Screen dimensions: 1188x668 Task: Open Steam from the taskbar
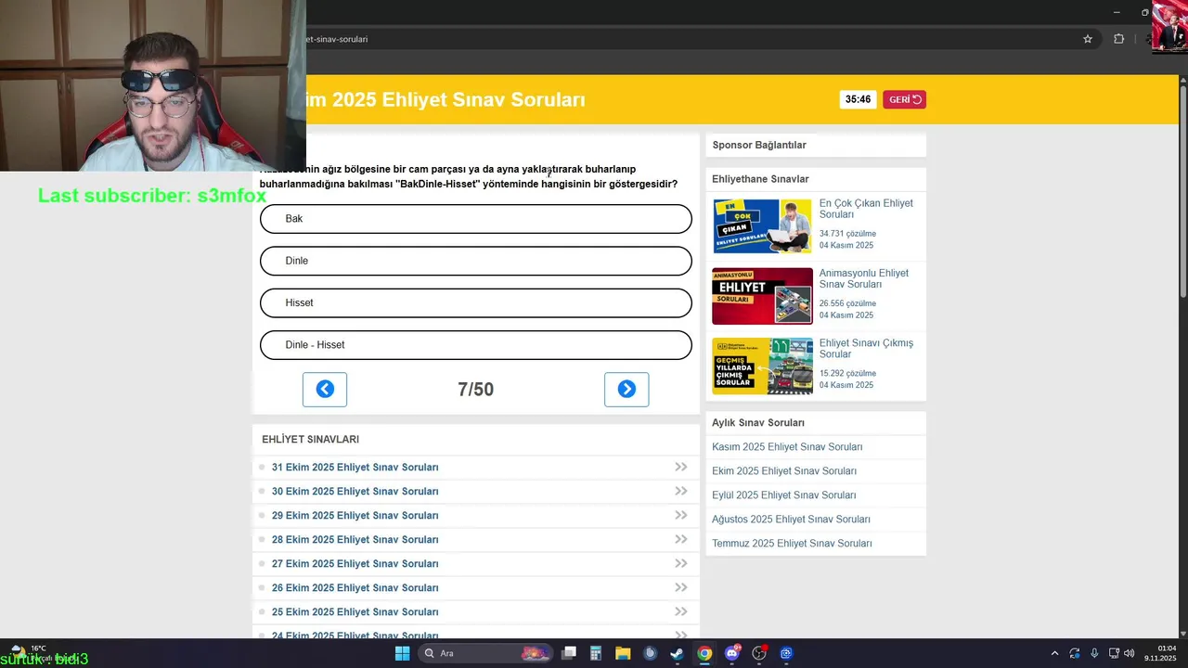point(678,653)
